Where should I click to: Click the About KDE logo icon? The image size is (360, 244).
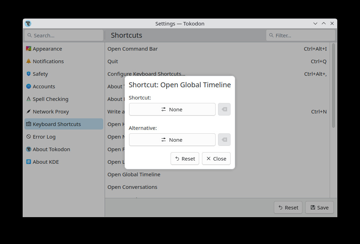point(29,162)
